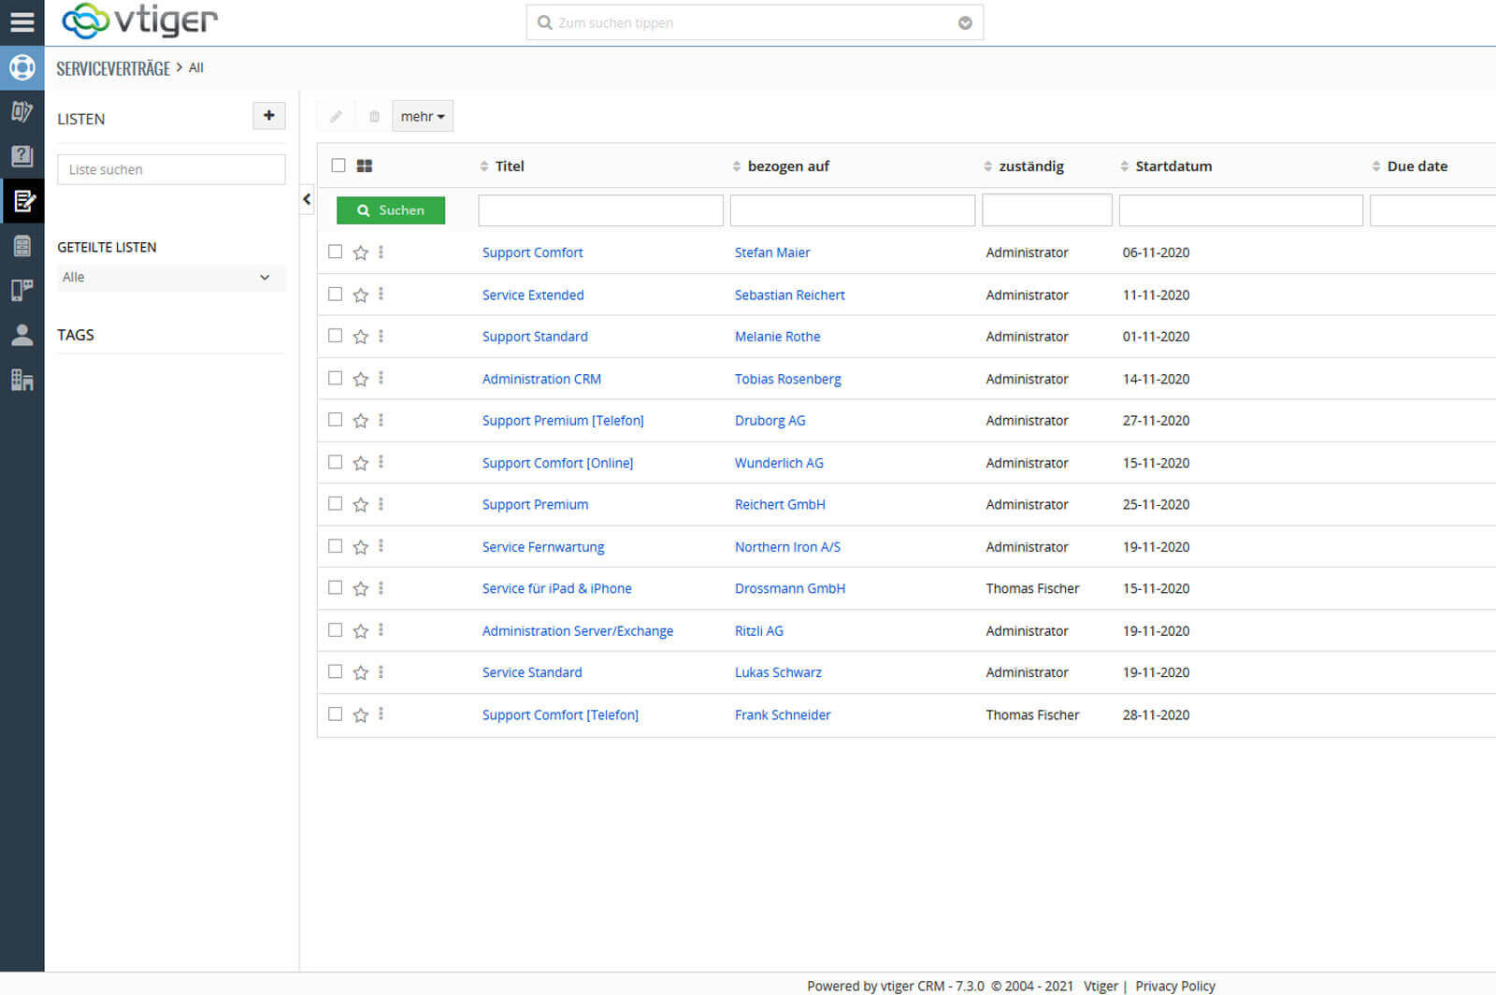Expand the global search options arrow

tap(965, 23)
